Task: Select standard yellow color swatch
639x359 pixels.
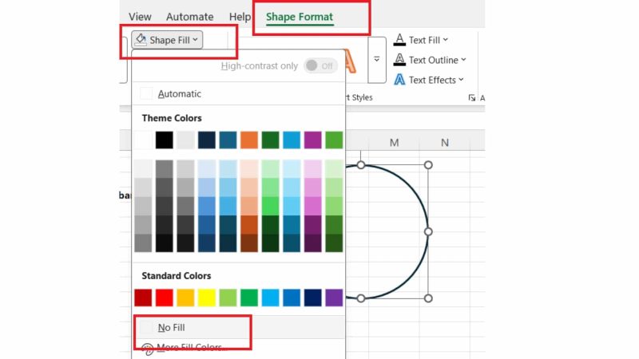Action: pos(207,298)
